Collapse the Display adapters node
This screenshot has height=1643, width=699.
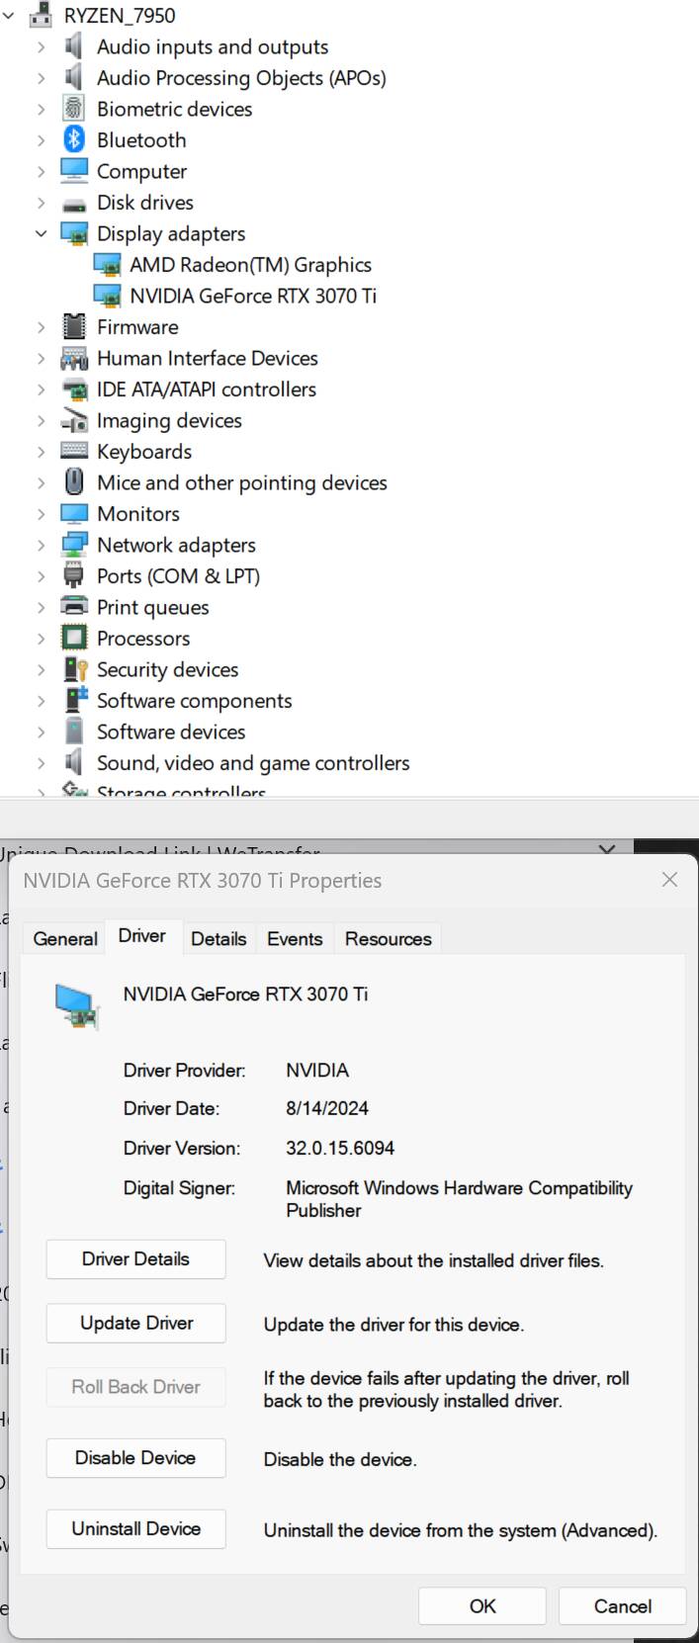[x=41, y=233]
